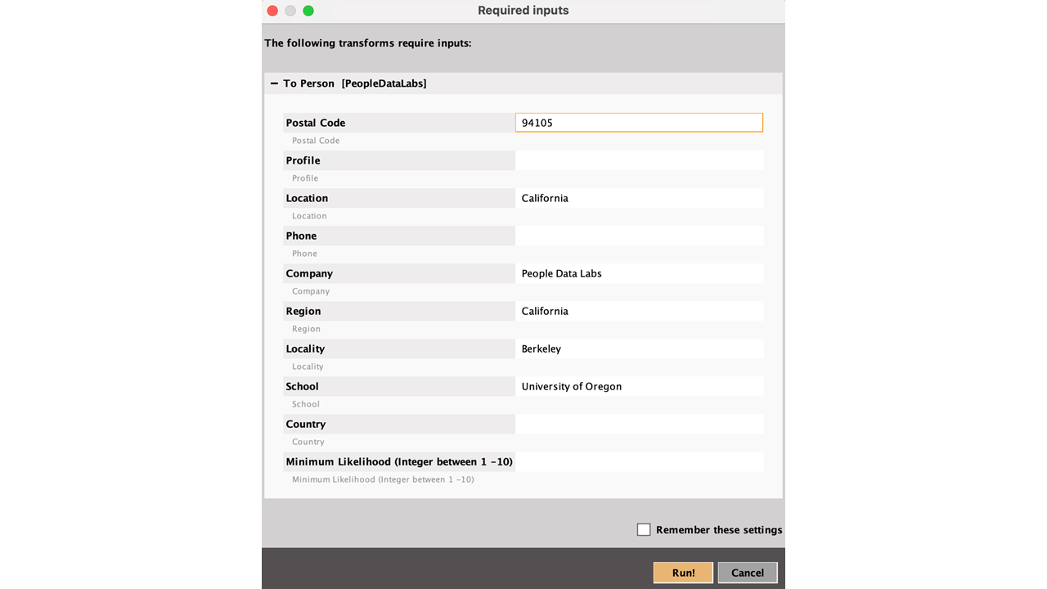
Task: Click the bold Locality label
Action: pos(305,348)
